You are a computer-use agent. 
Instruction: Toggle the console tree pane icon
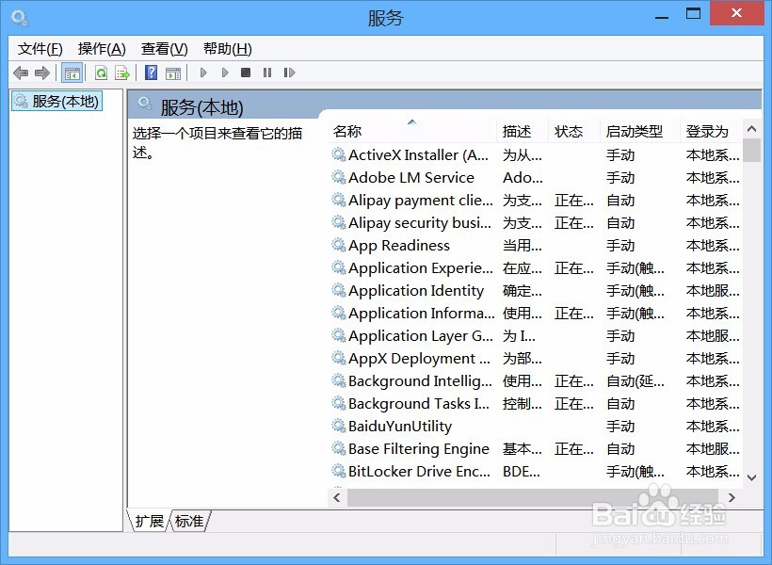coord(72,73)
